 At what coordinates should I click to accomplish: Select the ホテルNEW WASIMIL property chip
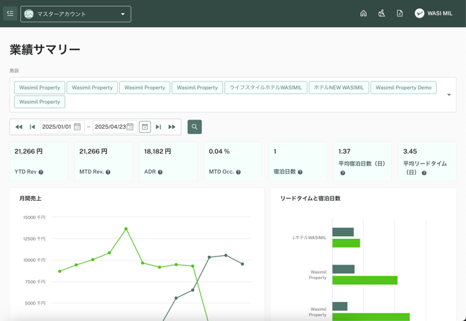(339, 88)
